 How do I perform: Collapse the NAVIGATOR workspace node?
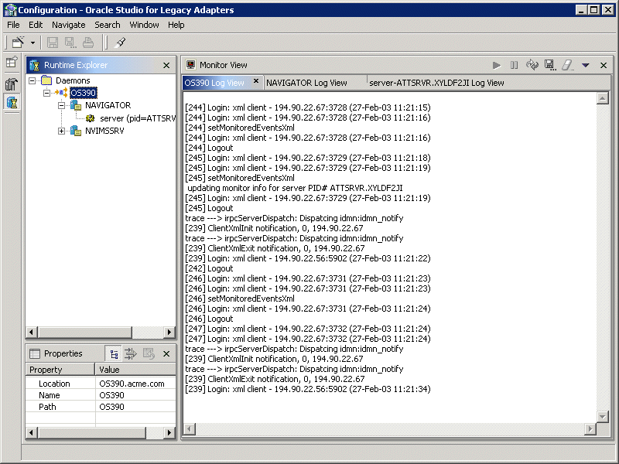(61, 105)
